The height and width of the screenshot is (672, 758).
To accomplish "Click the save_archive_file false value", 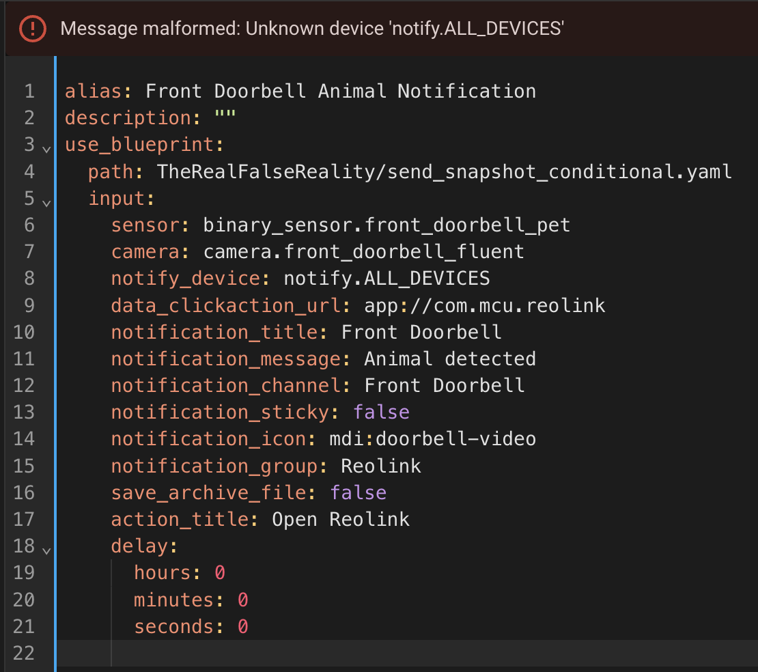I will point(358,493).
